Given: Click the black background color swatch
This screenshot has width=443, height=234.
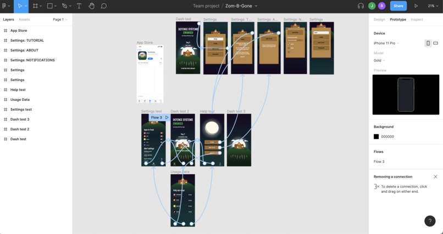Looking at the screenshot, I should pos(376,136).
